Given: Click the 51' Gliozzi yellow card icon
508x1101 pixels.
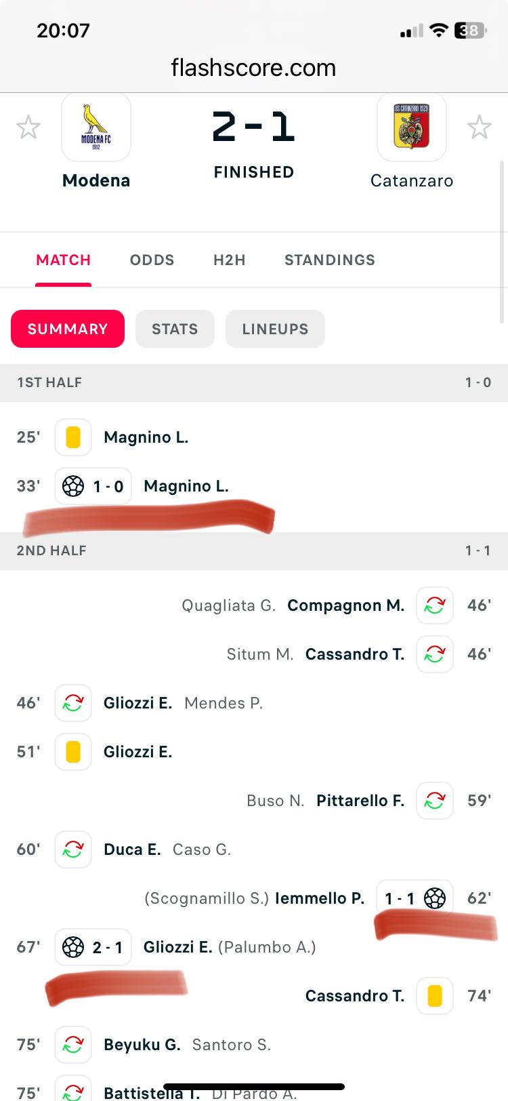Looking at the screenshot, I should point(73,752).
